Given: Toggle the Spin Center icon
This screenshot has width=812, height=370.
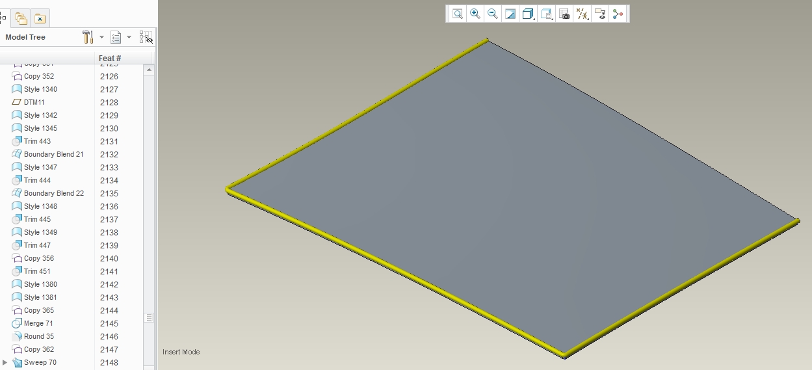Looking at the screenshot, I should pyautogui.click(x=618, y=14).
